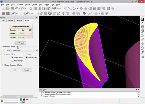The width and height of the screenshot is (145, 104).
Task: Enable Target Database Selection checkbox
Action: point(4,65)
